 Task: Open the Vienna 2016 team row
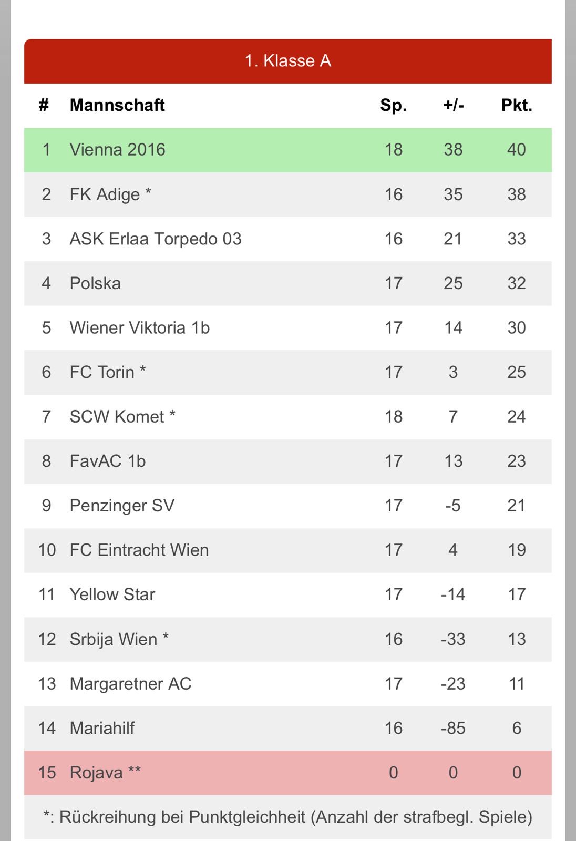pyautogui.click(x=288, y=150)
